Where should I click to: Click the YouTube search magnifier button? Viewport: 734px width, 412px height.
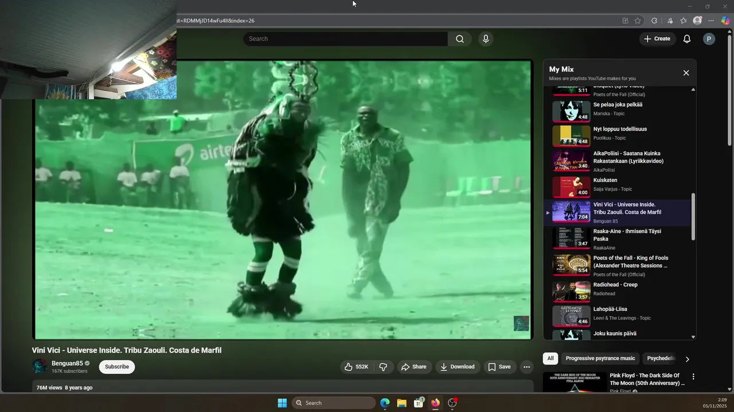click(x=460, y=39)
